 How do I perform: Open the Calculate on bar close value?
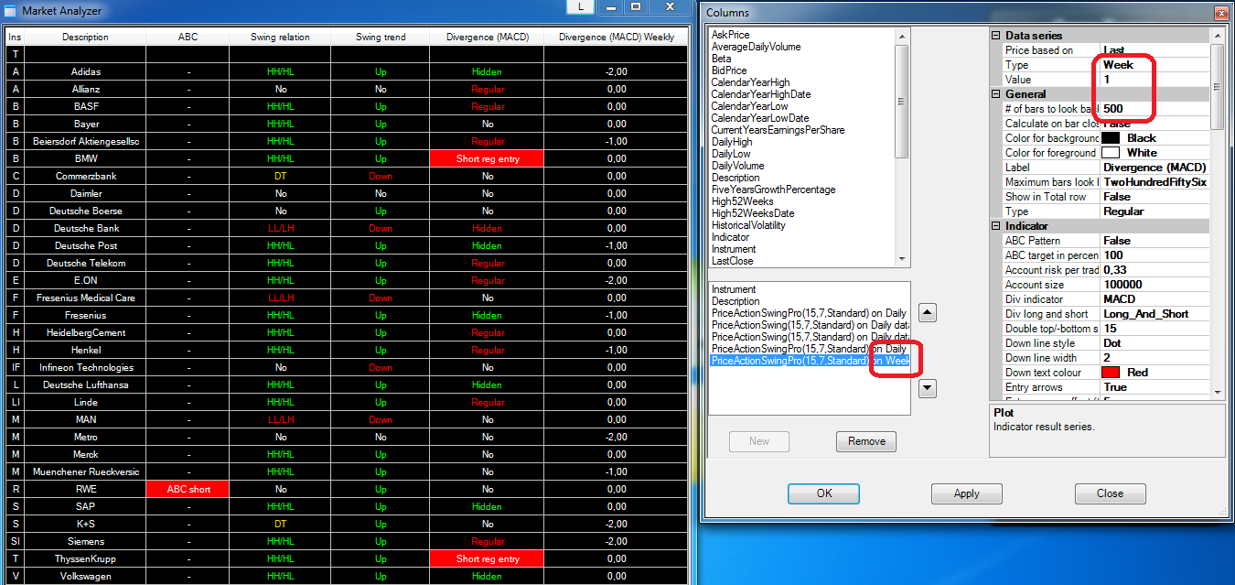pos(1154,124)
